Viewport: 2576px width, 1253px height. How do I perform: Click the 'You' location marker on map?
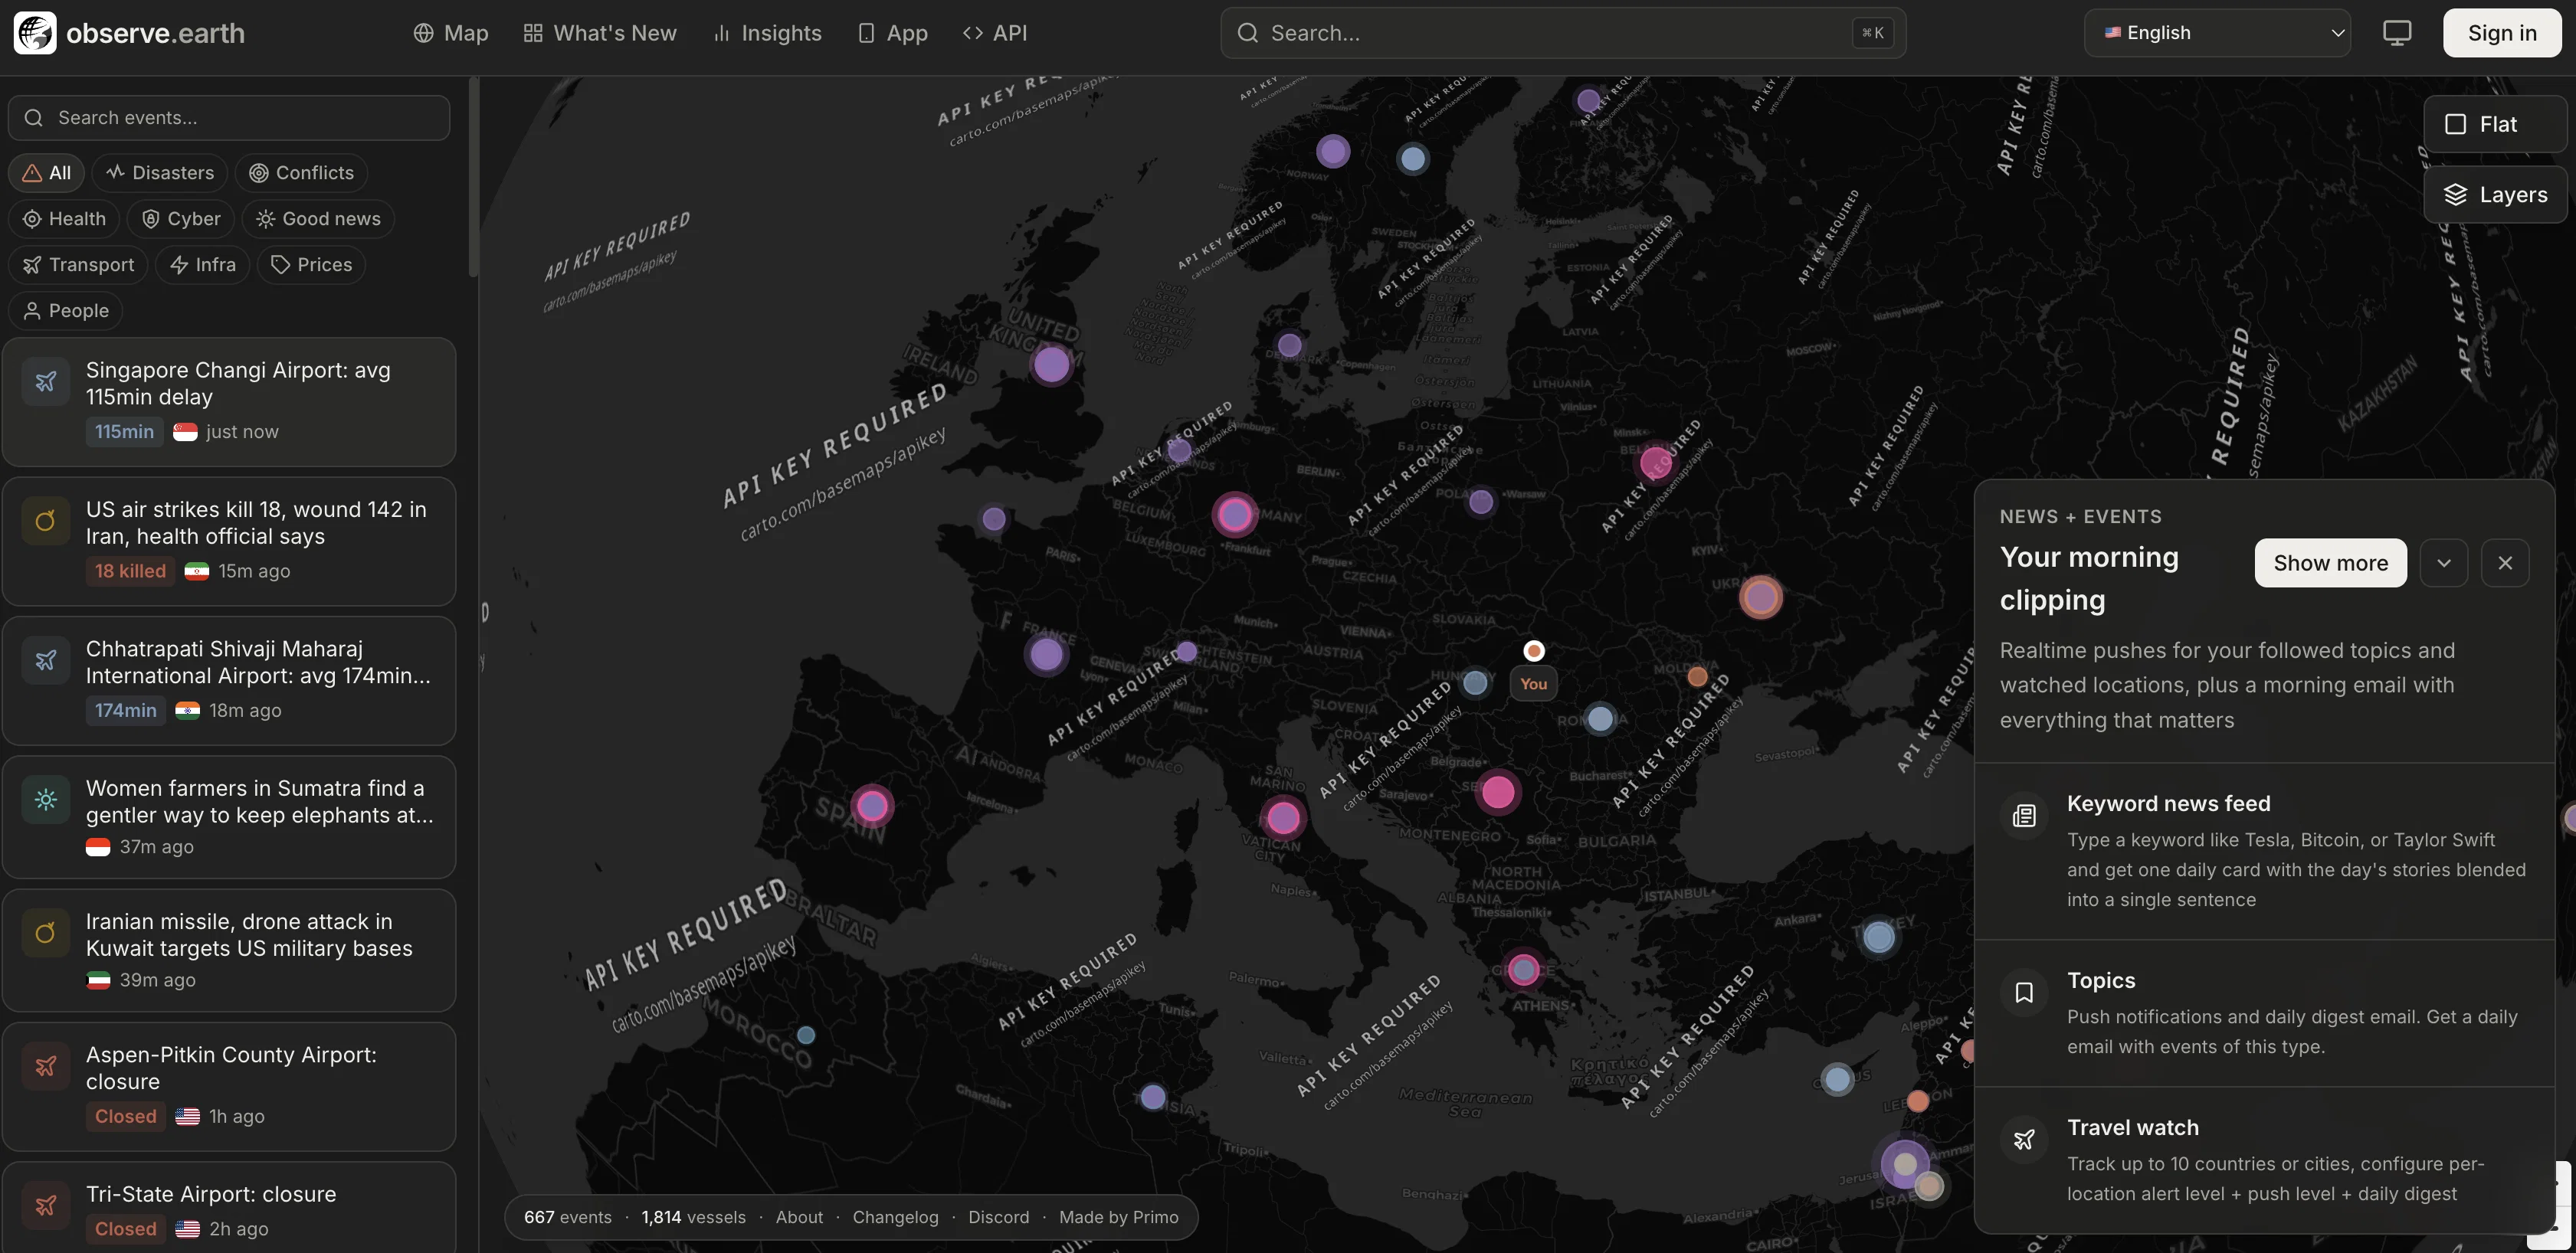tap(1533, 652)
